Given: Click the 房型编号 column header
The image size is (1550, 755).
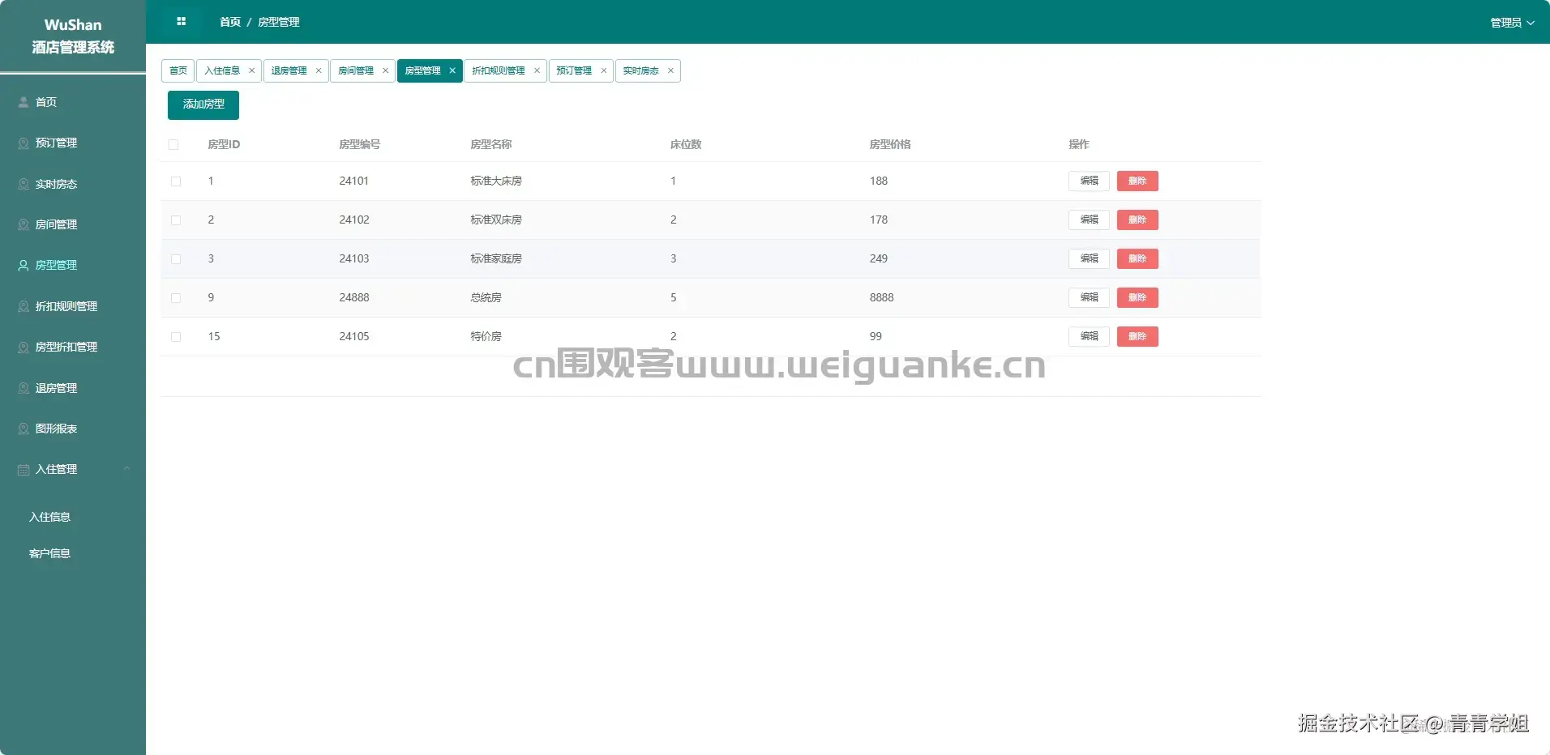Looking at the screenshot, I should click(360, 144).
